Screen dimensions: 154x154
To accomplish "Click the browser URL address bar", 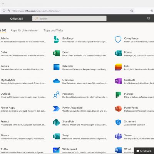I will tap(68, 11).
